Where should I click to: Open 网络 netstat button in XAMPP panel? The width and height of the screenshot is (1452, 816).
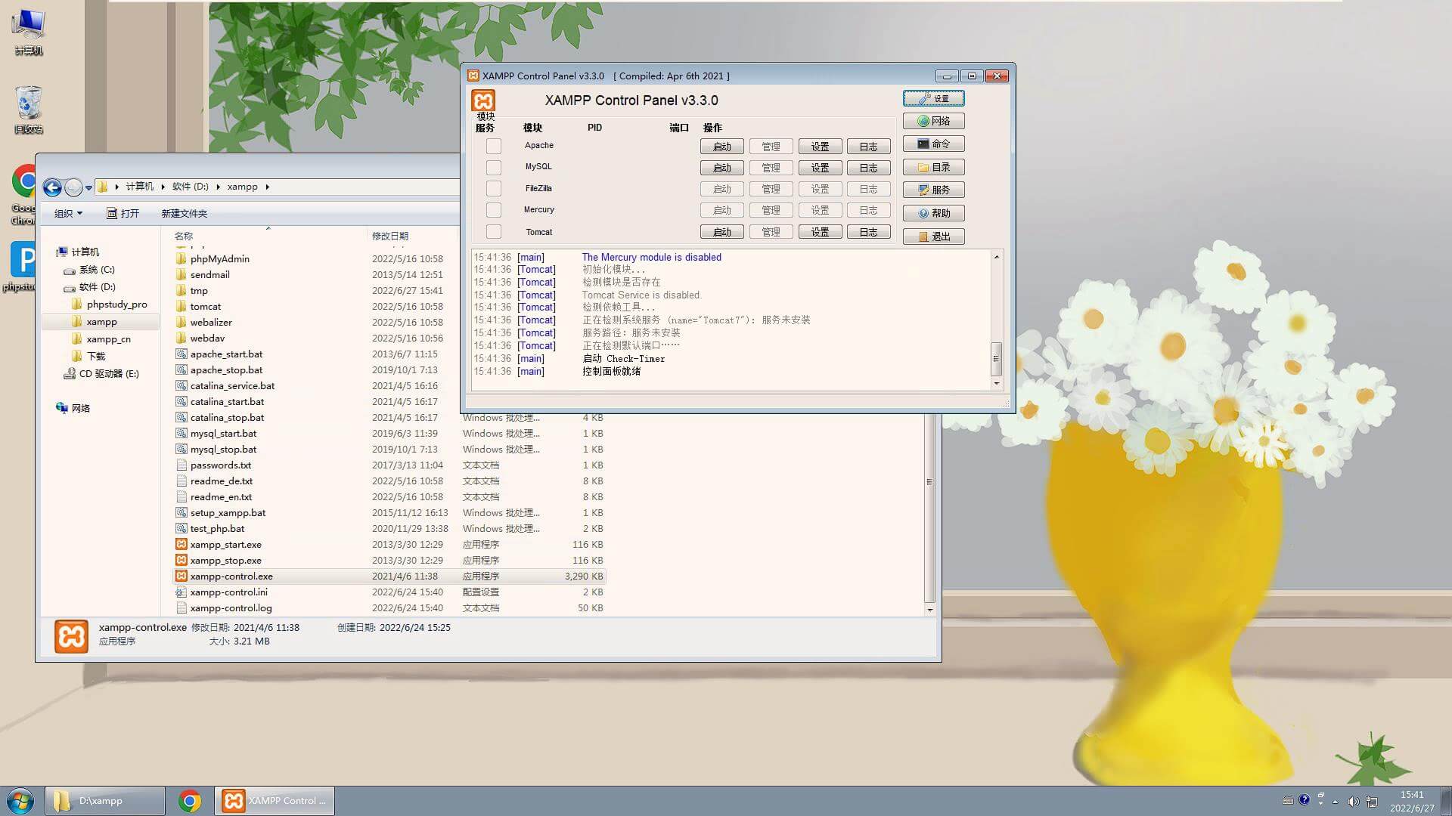933,121
